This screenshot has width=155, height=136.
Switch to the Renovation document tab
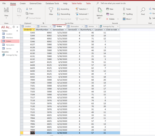[x=75, y=26]
